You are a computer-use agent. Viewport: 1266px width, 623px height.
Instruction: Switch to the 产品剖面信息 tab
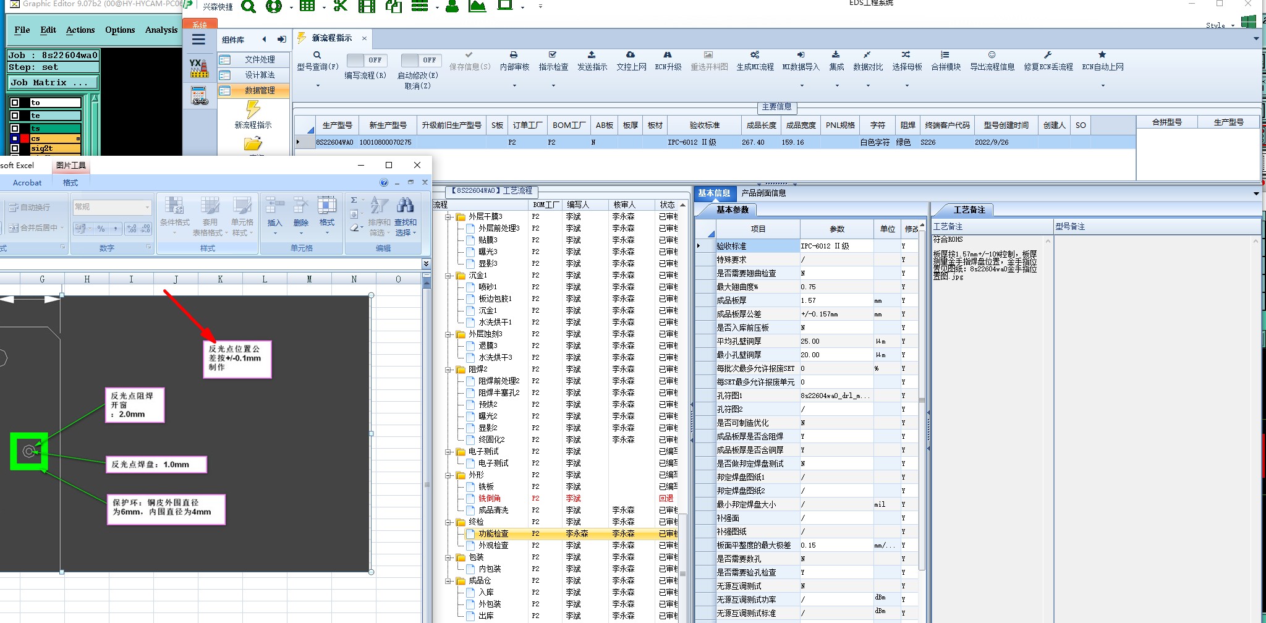(x=763, y=193)
